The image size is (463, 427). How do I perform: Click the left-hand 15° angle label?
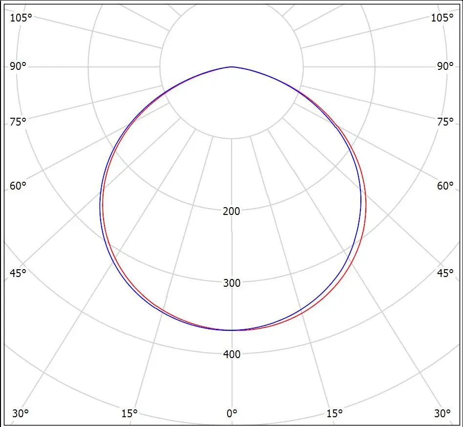tap(129, 413)
